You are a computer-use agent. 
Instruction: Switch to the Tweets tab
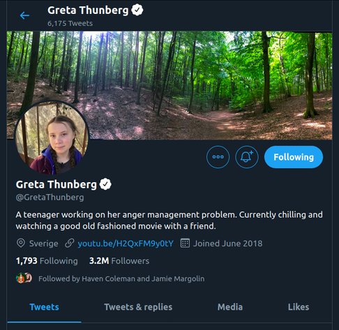click(x=44, y=307)
